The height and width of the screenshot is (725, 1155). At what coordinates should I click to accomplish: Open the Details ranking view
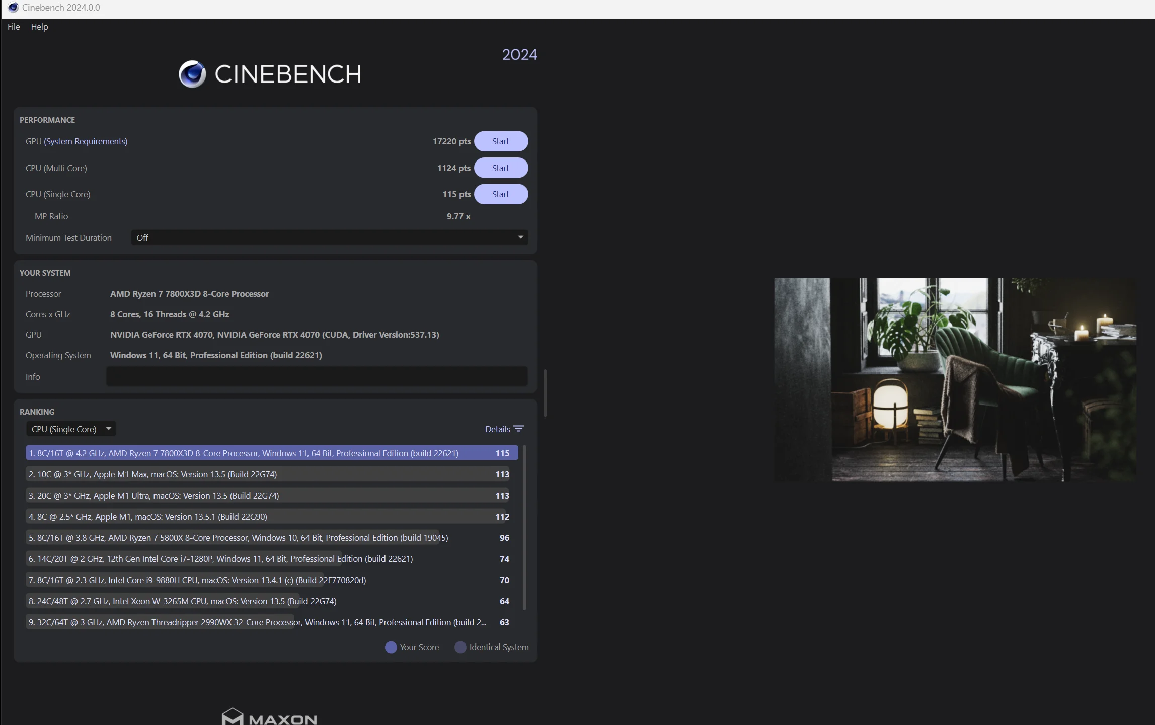(504, 429)
